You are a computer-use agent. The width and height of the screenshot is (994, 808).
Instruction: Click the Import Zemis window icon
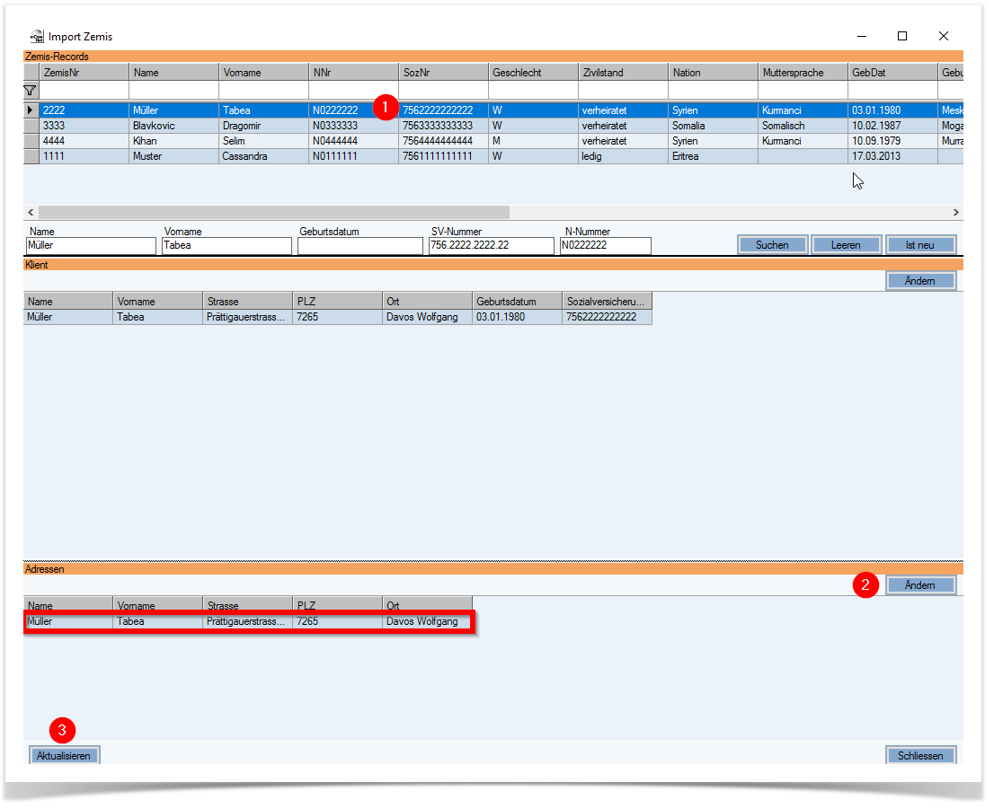pyautogui.click(x=37, y=37)
